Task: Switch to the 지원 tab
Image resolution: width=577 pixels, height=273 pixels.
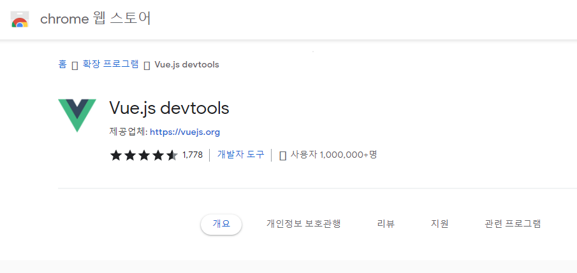Action: pos(440,224)
